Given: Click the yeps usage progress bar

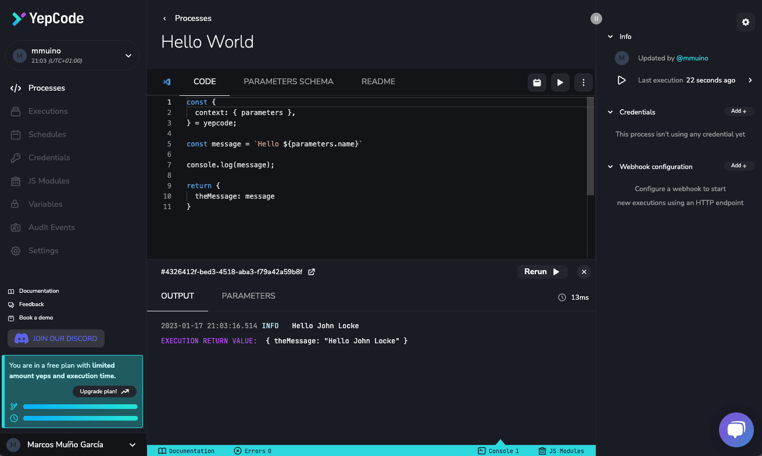Looking at the screenshot, I should [80, 407].
